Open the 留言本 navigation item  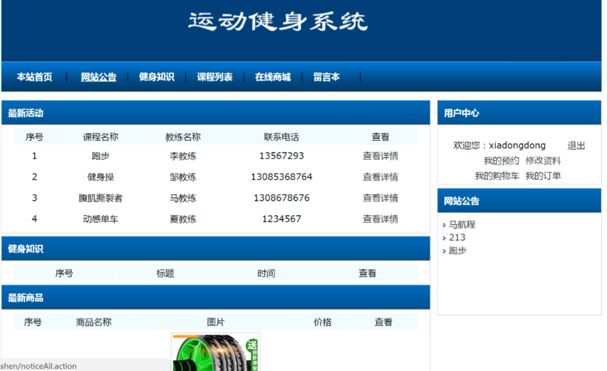(x=326, y=77)
